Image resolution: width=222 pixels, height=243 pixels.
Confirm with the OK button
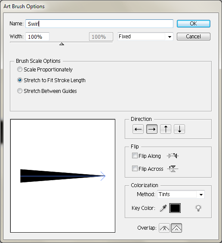(194, 24)
